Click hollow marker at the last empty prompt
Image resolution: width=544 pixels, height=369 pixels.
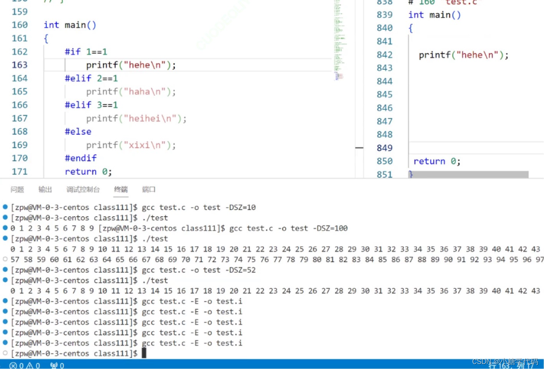point(5,353)
